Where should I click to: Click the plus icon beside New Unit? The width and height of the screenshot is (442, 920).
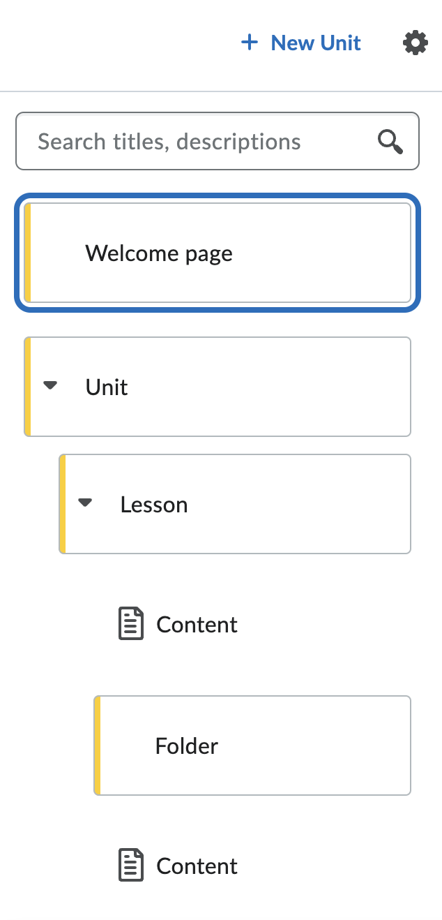click(249, 43)
